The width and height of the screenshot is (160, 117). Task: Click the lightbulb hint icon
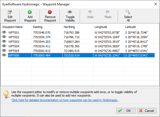coord(6,94)
